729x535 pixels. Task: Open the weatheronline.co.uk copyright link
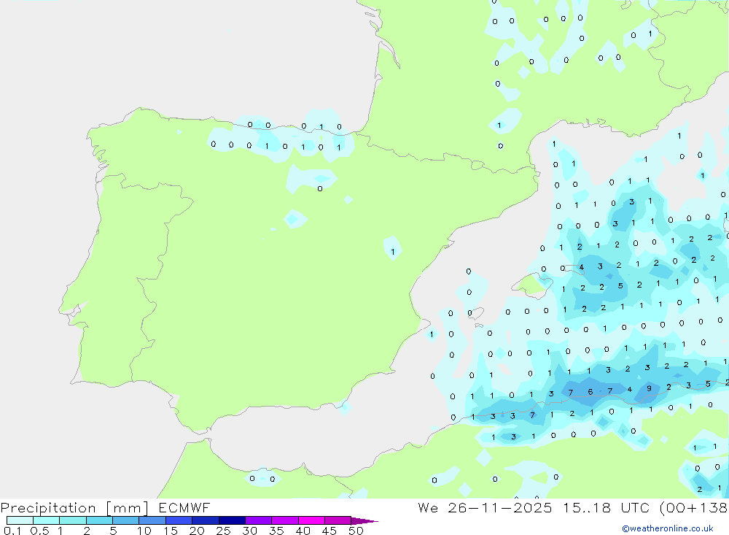(668, 528)
